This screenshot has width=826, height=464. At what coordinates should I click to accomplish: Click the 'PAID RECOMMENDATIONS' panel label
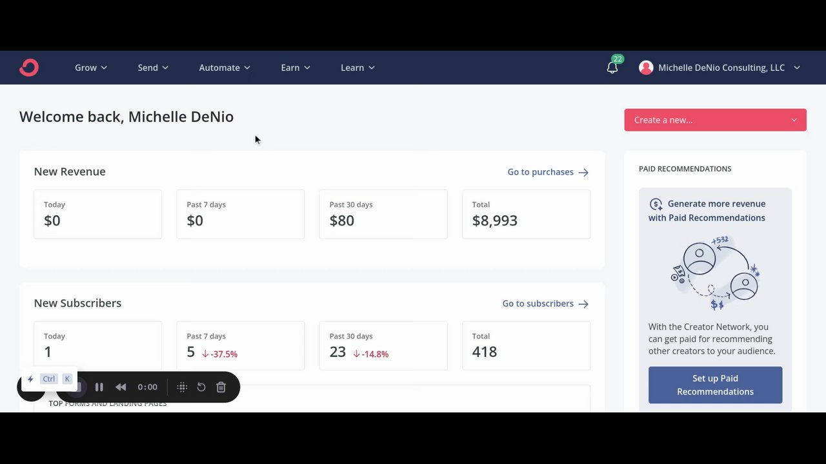[x=685, y=169]
